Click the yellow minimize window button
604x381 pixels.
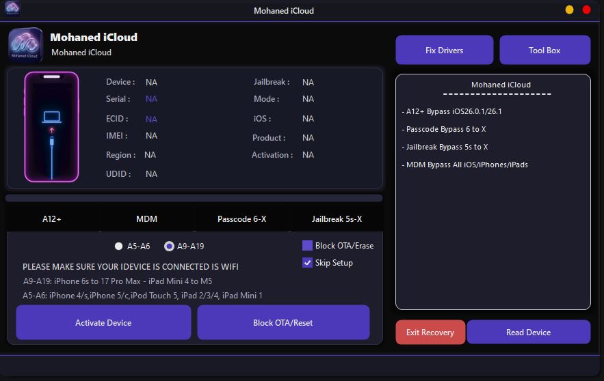pos(569,10)
